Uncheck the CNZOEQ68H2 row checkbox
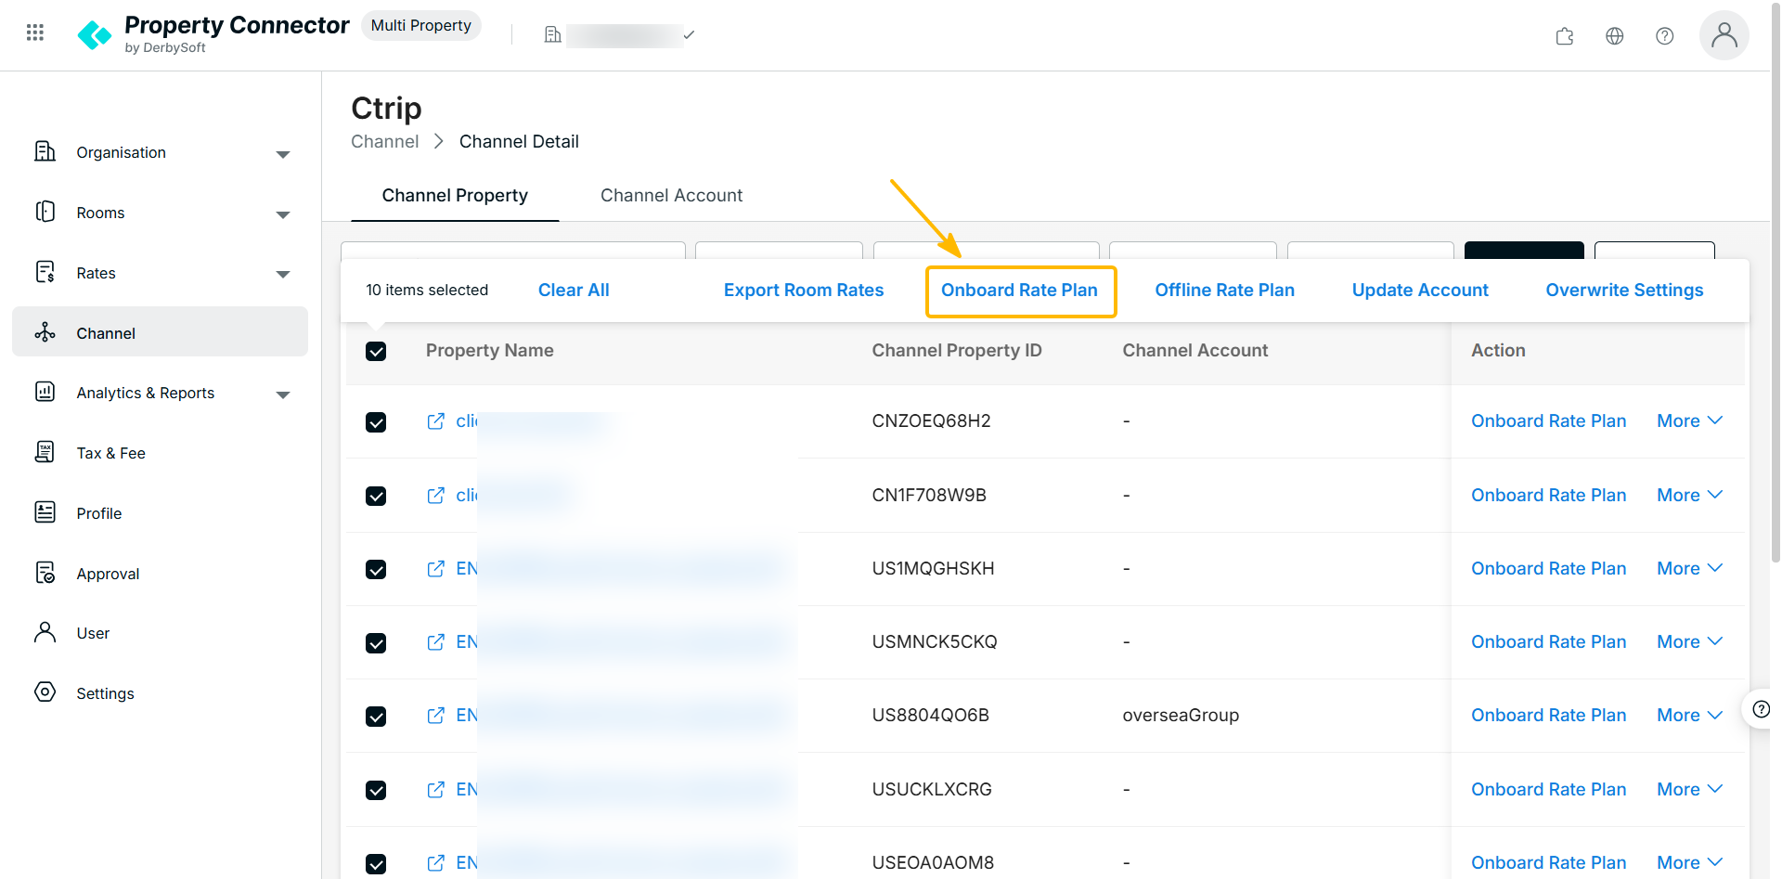 point(376,422)
